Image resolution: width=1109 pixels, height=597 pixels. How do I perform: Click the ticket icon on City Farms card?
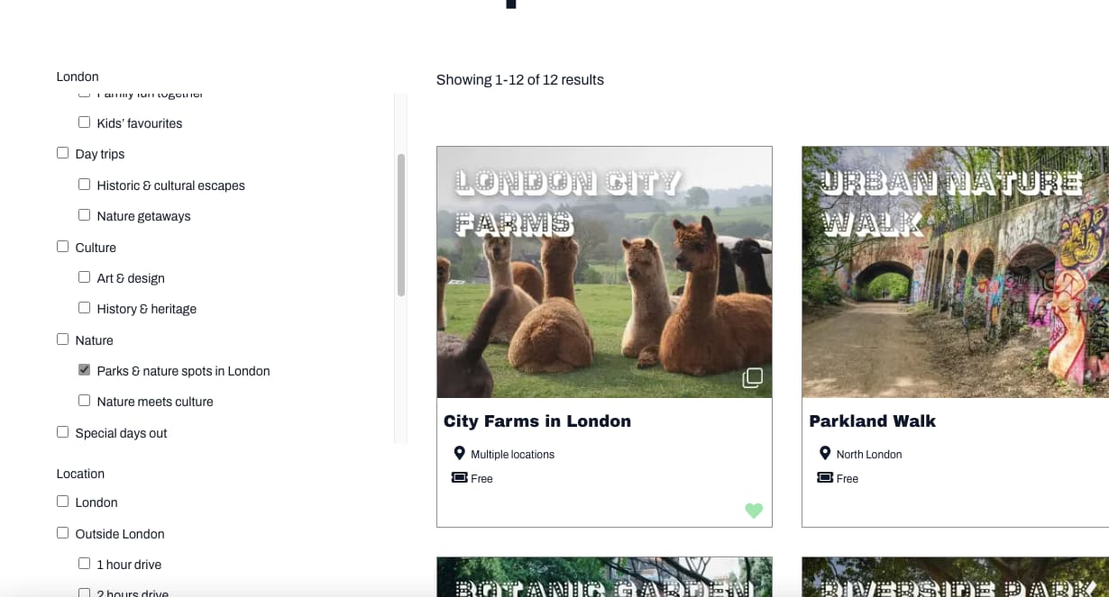(x=459, y=478)
